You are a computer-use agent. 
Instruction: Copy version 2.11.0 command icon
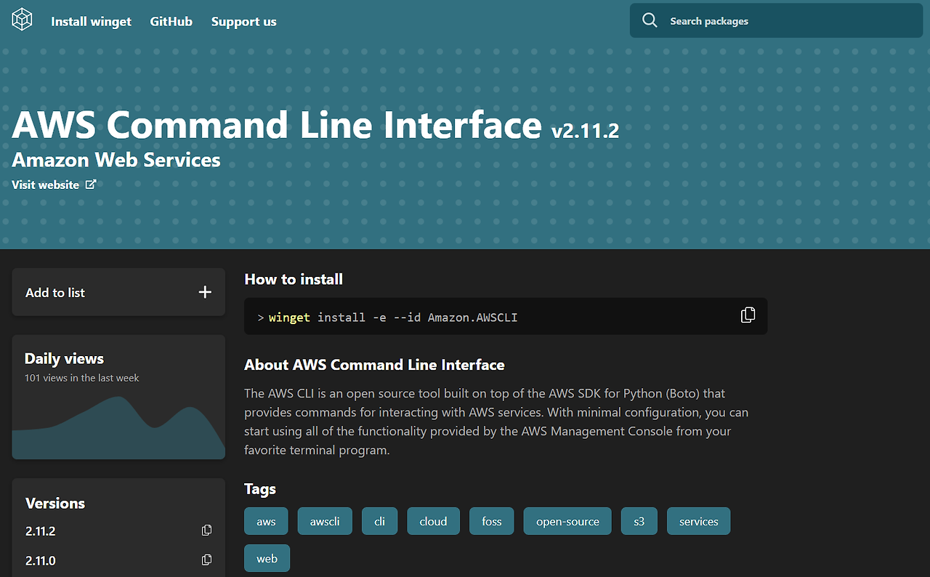point(207,560)
